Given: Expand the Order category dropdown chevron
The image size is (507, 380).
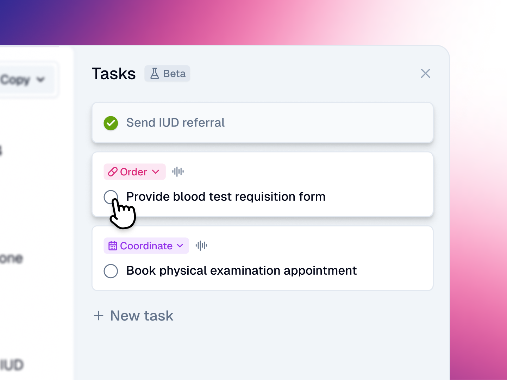Looking at the screenshot, I should point(156,172).
